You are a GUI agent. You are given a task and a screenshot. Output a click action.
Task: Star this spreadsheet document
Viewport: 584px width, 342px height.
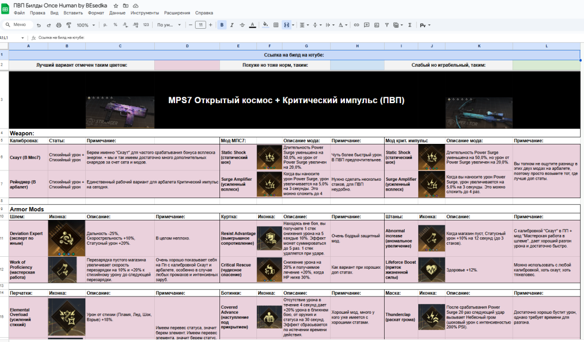tap(116, 6)
